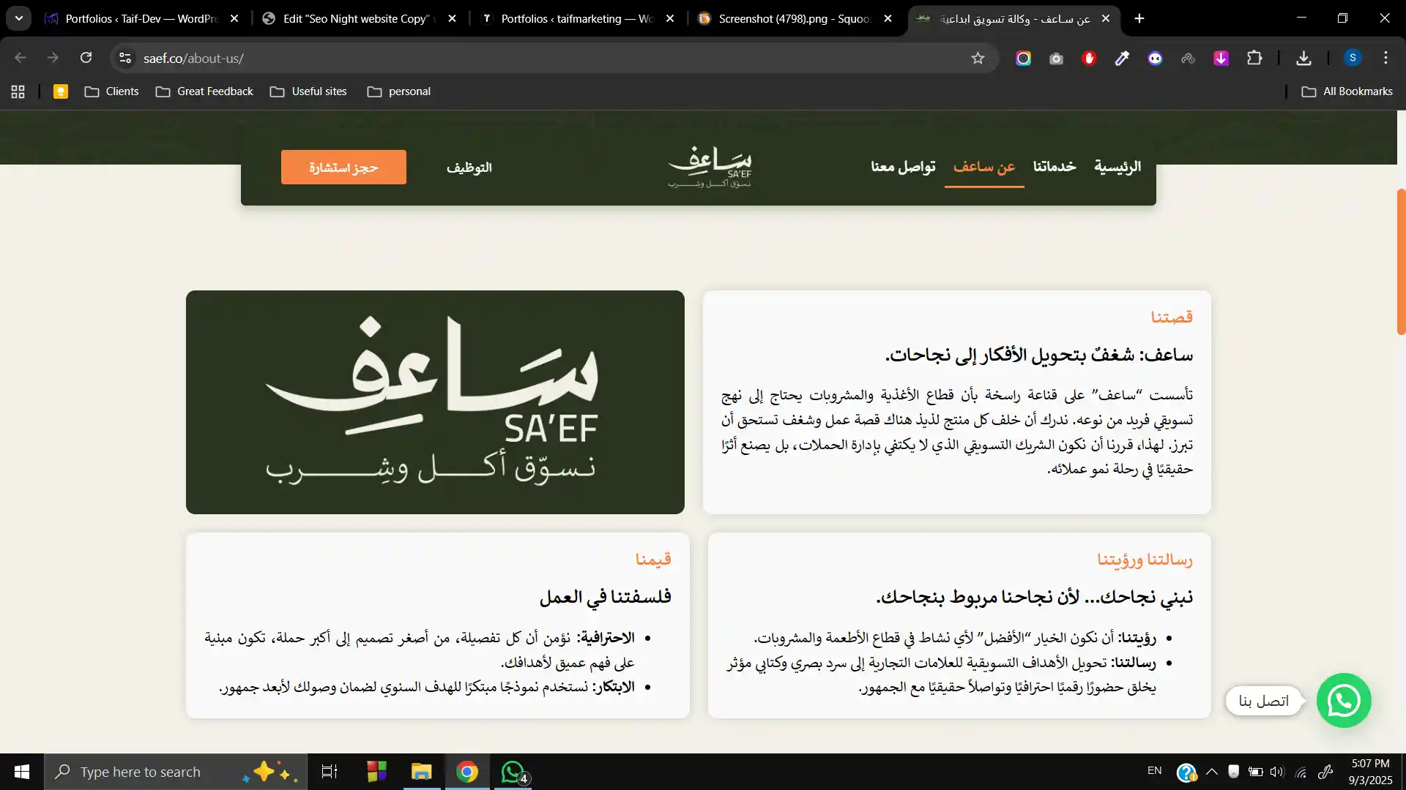Open Chrome three-dot menu
The height and width of the screenshot is (790, 1406).
point(1385,58)
